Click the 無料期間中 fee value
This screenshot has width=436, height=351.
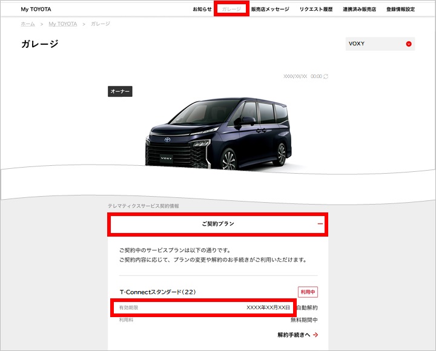(x=304, y=320)
